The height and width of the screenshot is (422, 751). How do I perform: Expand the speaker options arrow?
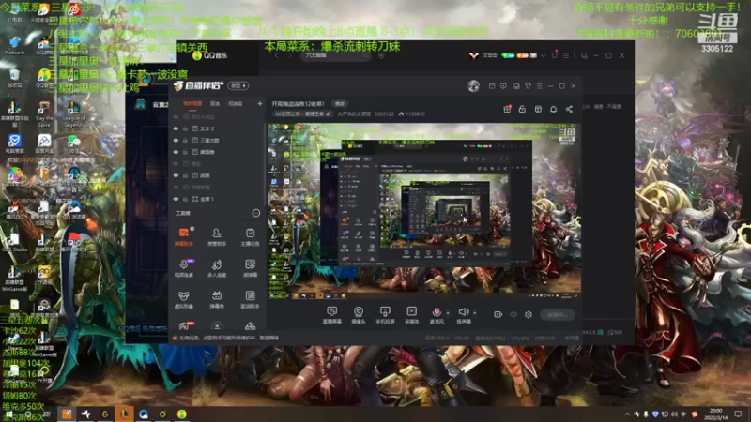click(475, 313)
